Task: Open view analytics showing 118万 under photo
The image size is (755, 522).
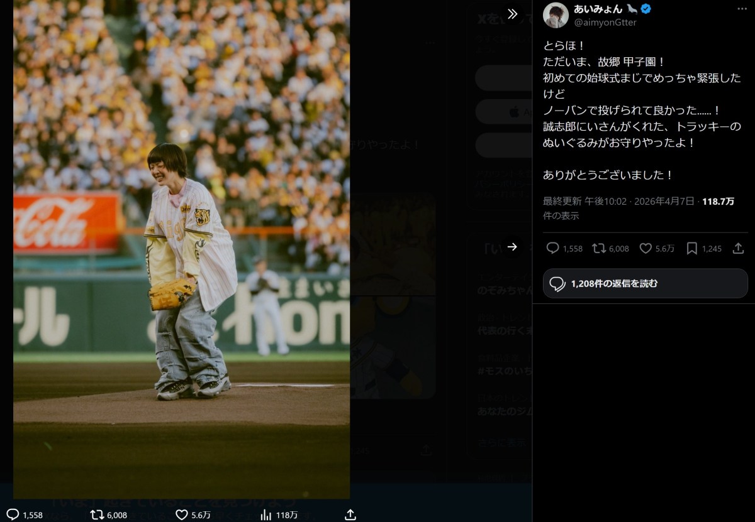Action: tap(266, 514)
